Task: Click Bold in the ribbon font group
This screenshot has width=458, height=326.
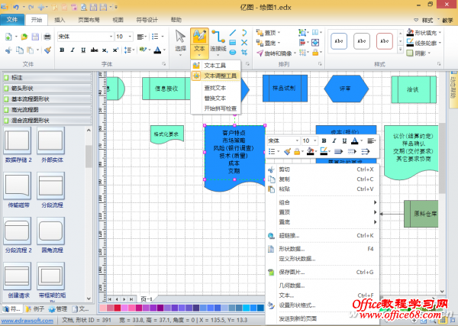Action: 62,50
